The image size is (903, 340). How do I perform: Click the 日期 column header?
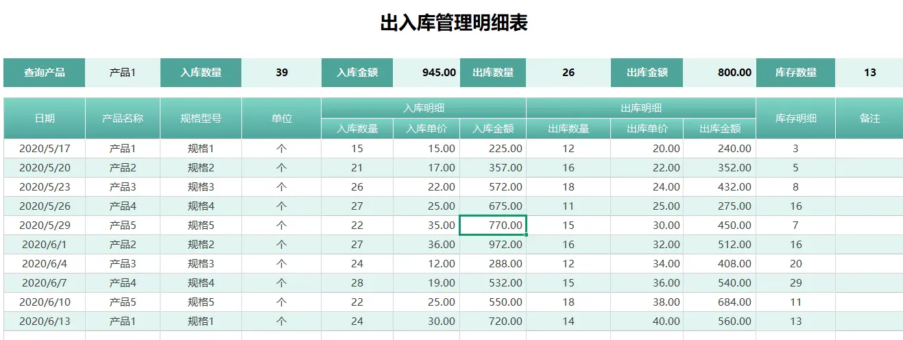(45, 118)
